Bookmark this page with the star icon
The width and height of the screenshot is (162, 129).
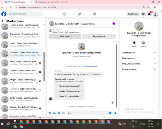148,7
